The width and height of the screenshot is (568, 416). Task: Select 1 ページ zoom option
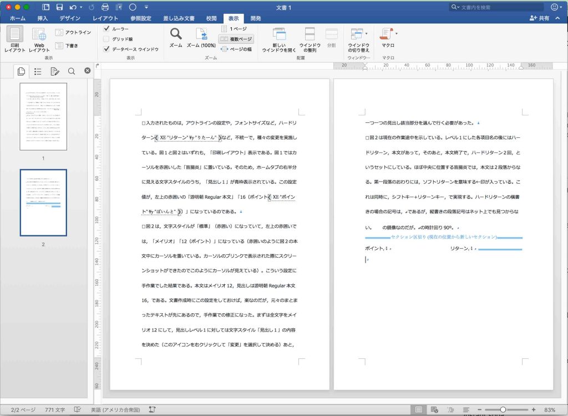coord(234,29)
